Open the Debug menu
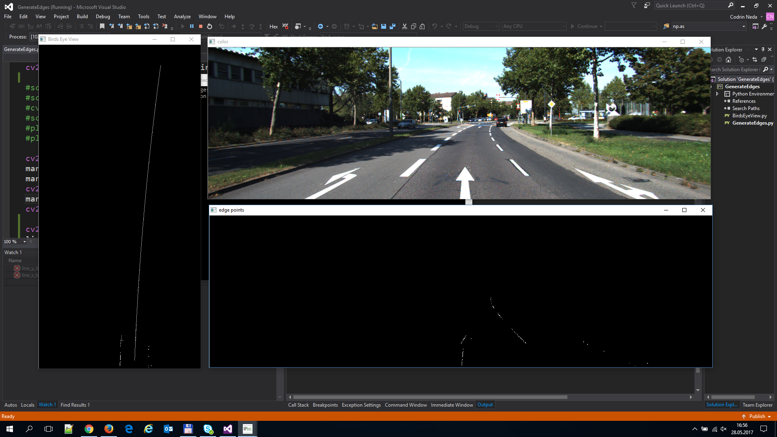This screenshot has width=777, height=437. pos(103,17)
